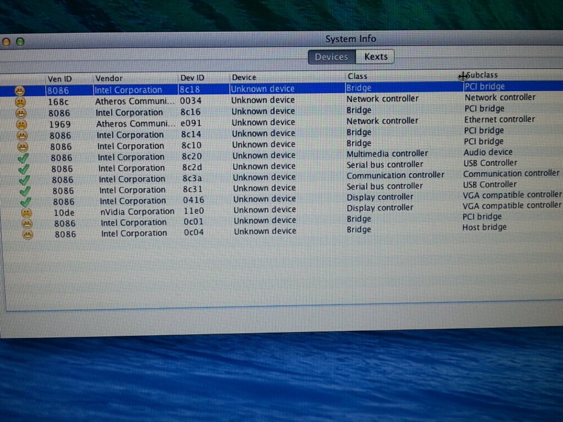
Task: Sort devices by the Class column header
Action: (357, 76)
